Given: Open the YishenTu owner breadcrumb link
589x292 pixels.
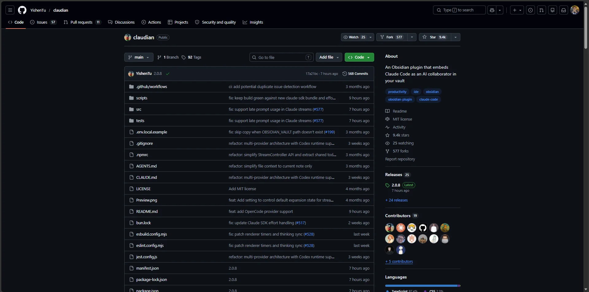Looking at the screenshot, I should 38,10.
